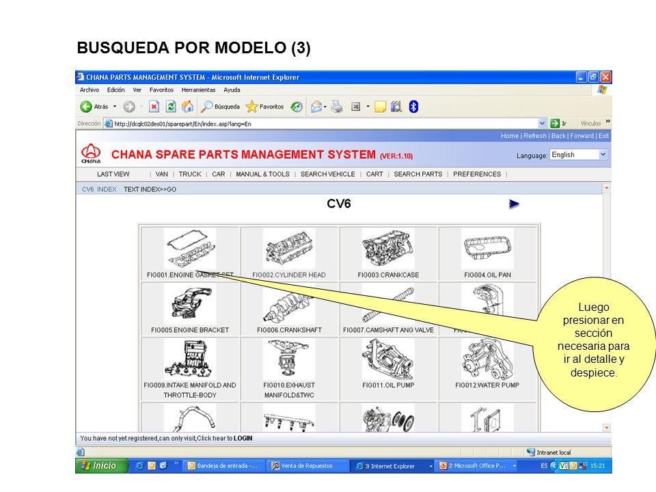Open FIG001 Engine Gasket Set thumbnail

pyautogui.click(x=190, y=249)
